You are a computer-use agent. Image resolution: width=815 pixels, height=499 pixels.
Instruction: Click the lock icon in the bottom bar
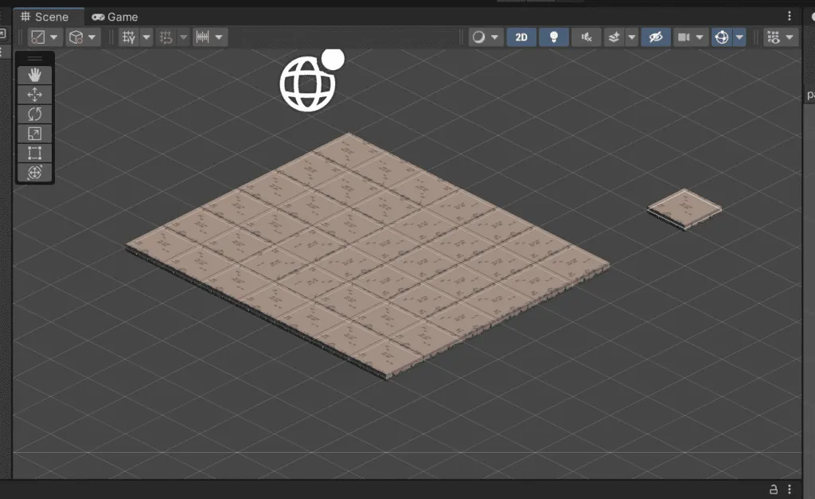(x=774, y=489)
